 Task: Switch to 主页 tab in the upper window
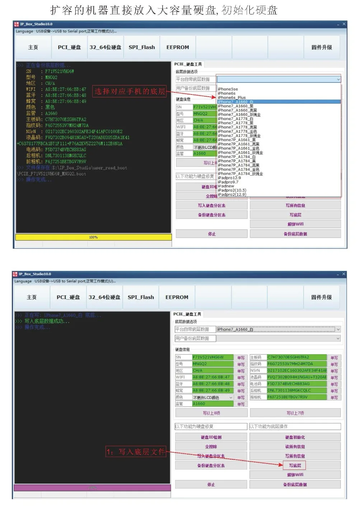(33, 47)
